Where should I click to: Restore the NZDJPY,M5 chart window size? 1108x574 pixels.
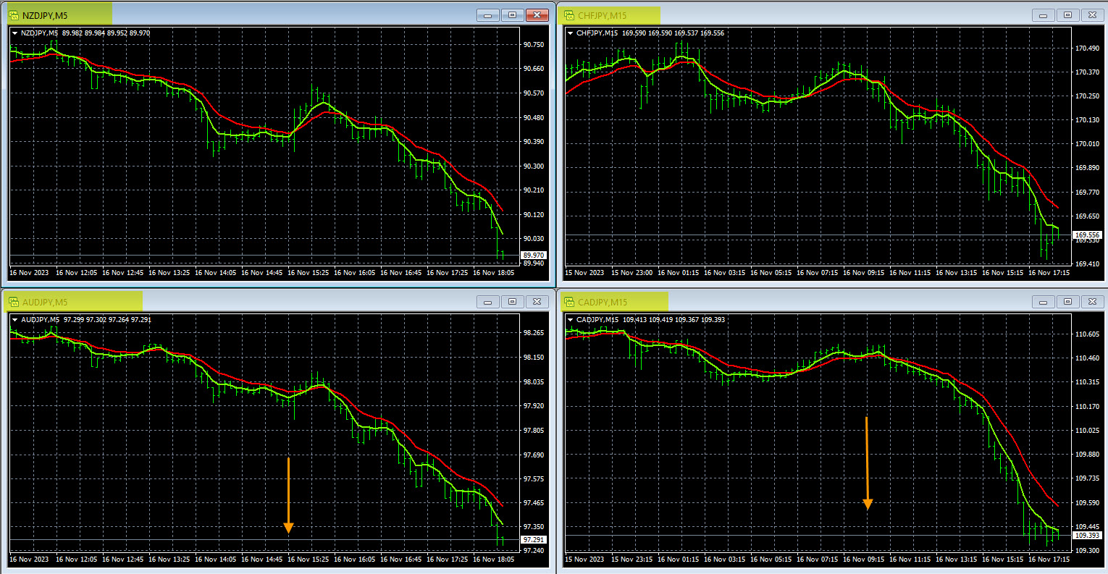pos(512,15)
